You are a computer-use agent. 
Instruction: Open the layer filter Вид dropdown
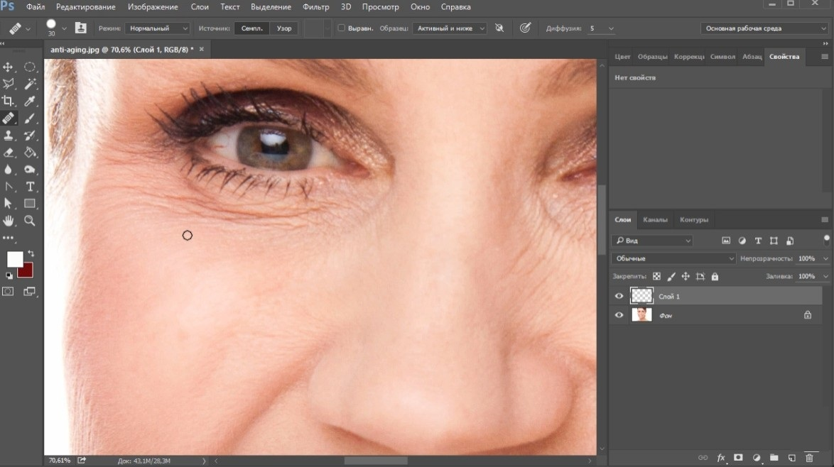pyautogui.click(x=652, y=241)
